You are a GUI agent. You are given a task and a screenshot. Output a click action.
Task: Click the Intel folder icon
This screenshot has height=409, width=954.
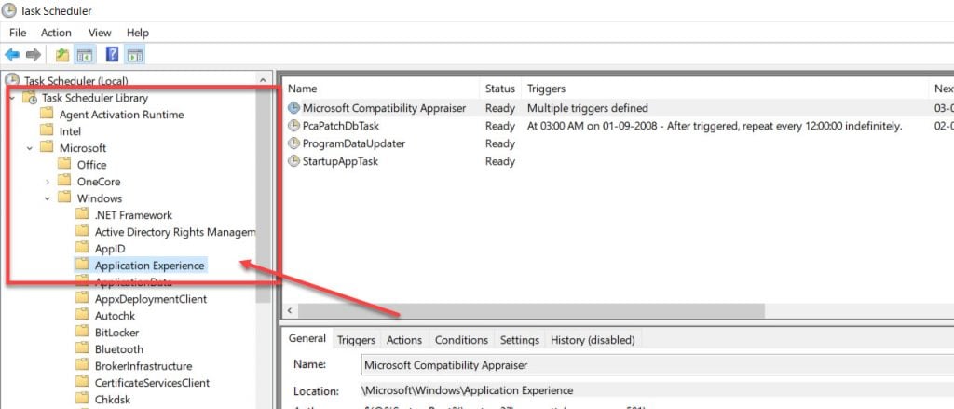coord(47,130)
